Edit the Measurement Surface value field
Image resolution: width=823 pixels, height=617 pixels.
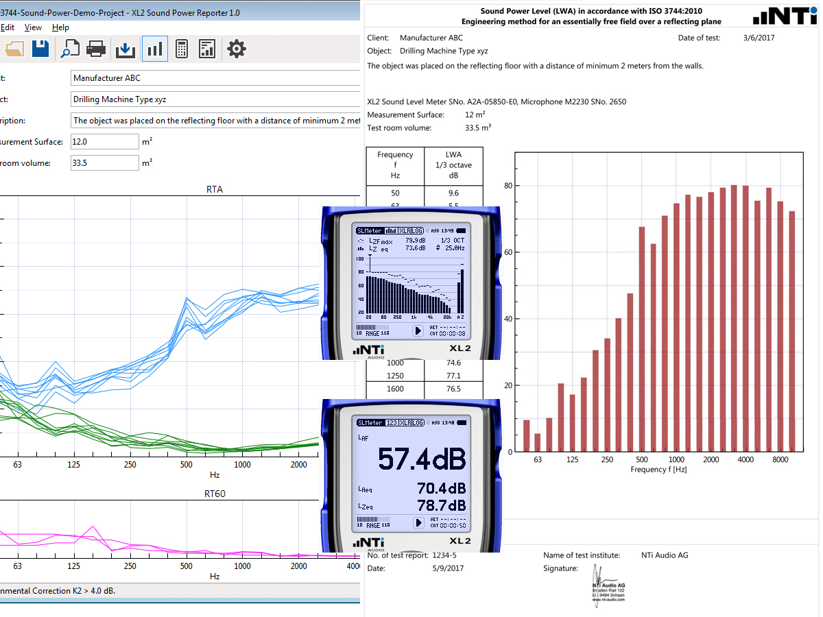[105, 141]
